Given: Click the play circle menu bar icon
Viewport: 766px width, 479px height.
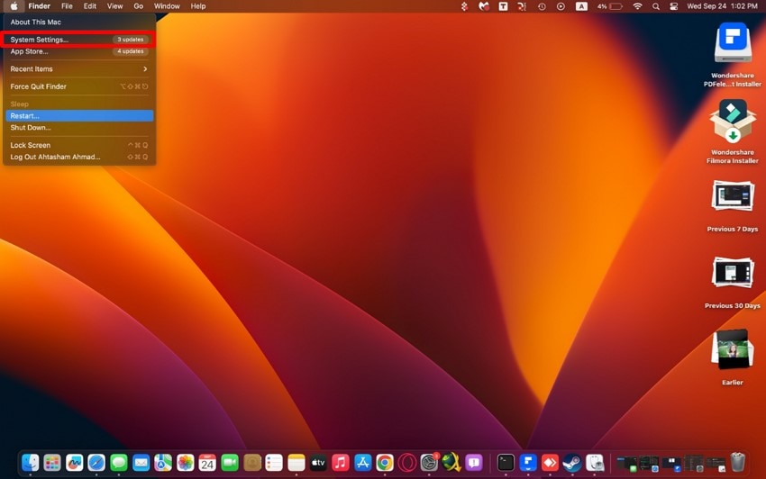Looking at the screenshot, I should [561, 6].
